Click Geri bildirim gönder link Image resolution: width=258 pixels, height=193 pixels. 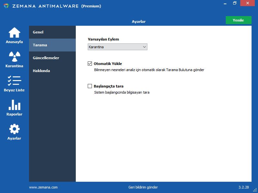pos(143,187)
